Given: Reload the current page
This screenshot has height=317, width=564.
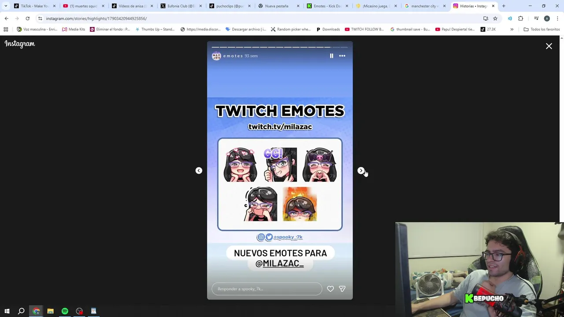Looking at the screenshot, I should point(27,18).
